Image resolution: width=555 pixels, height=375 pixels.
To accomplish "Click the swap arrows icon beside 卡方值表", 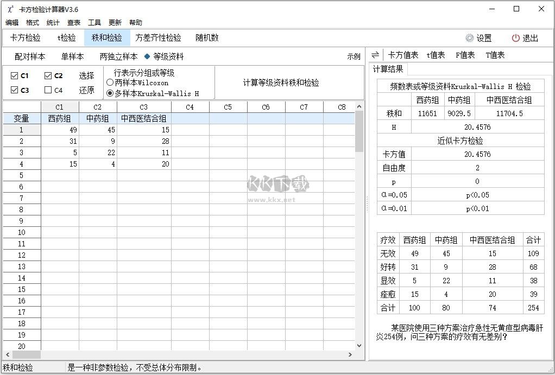I will tap(374, 54).
